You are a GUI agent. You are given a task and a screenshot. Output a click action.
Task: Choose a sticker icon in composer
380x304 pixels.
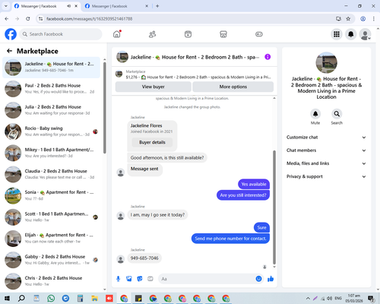click(140, 279)
